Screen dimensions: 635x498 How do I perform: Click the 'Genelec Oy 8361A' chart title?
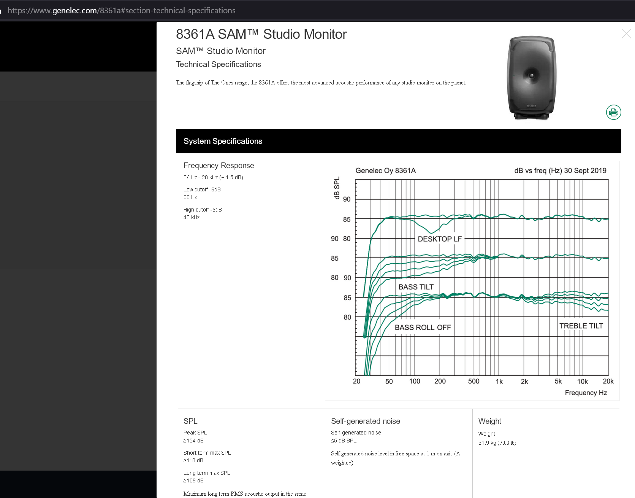point(386,170)
